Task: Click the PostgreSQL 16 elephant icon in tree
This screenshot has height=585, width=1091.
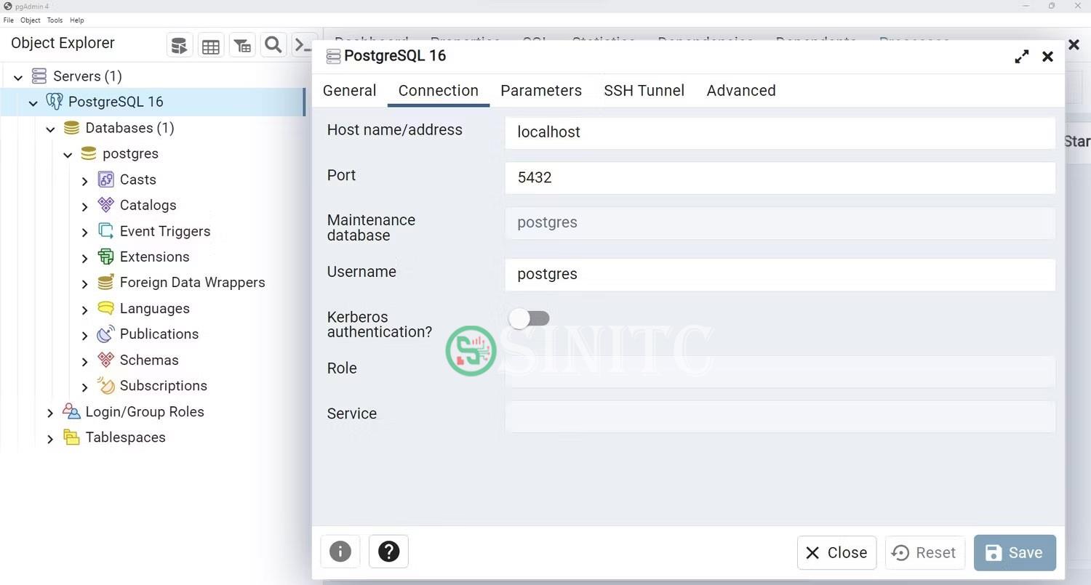Action: pos(54,102)
